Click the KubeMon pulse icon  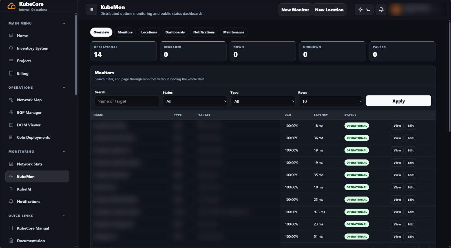coord(11,176)
